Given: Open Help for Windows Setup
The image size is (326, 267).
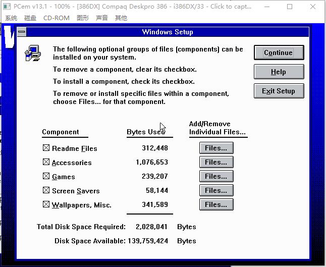Looking at the screenshot, I should [279, 72].
